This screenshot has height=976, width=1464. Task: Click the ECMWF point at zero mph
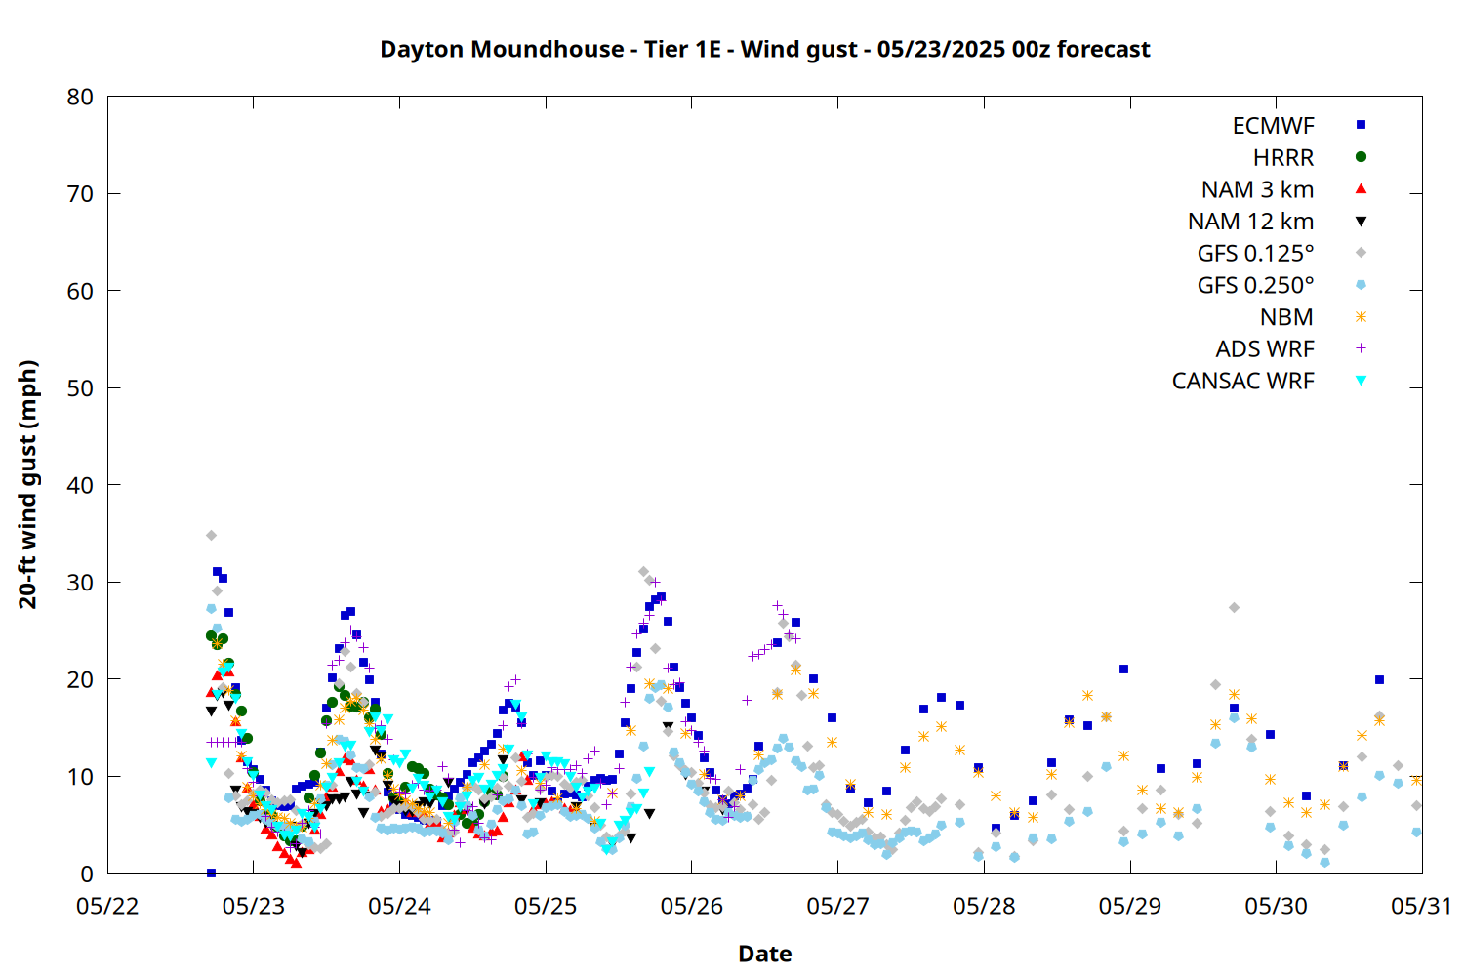211,873
